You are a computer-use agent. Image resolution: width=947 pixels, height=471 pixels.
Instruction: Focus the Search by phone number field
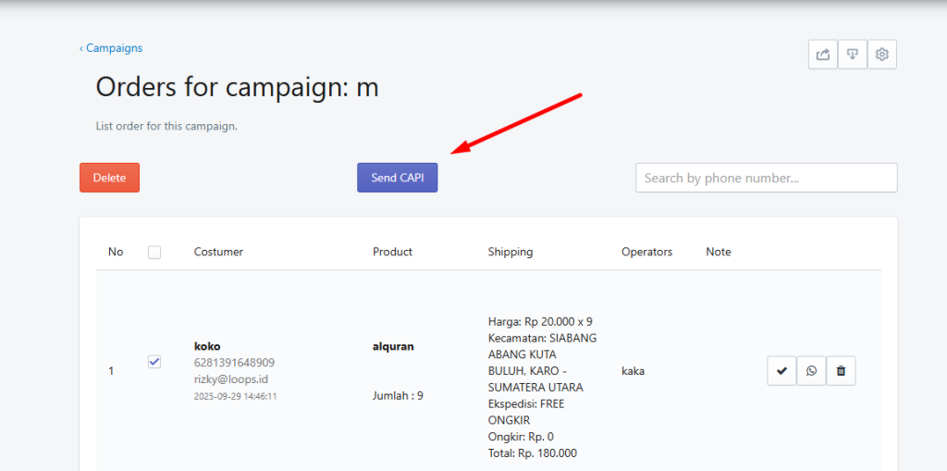click(x=766, y=178)
